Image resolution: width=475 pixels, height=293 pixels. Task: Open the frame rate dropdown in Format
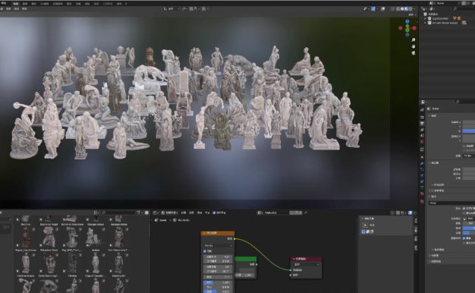469,156
